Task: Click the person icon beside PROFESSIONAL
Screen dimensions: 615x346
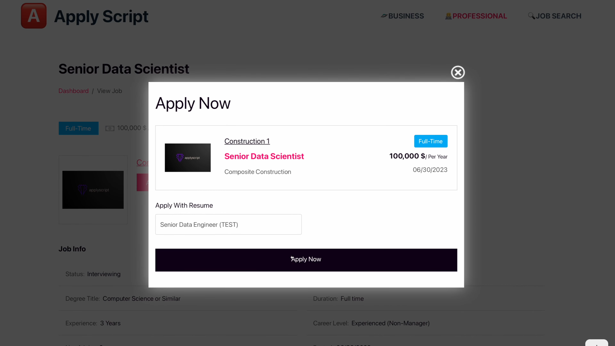Action: pyautogui.click(x=448, y=16)
